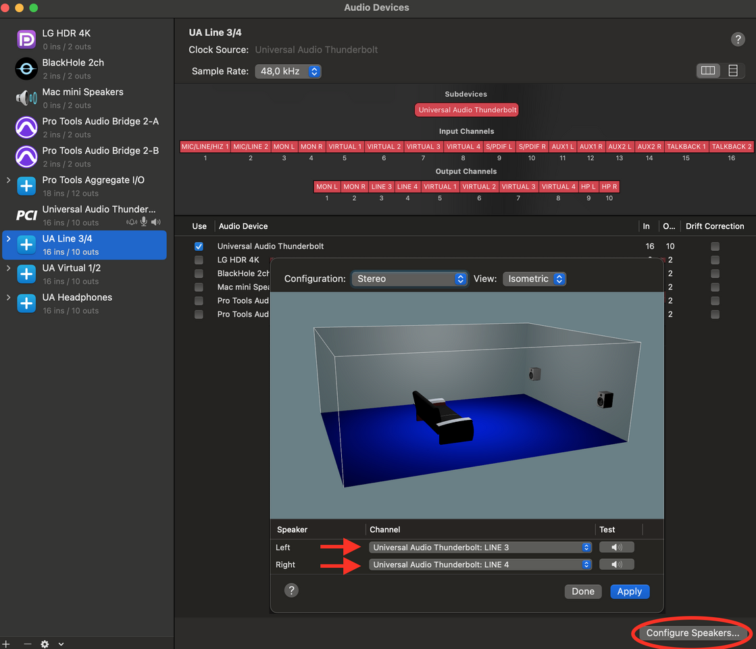Image resolution: width=756 pixels, height=649 pixels.
Task: Click the In column header
Action: 646,226
